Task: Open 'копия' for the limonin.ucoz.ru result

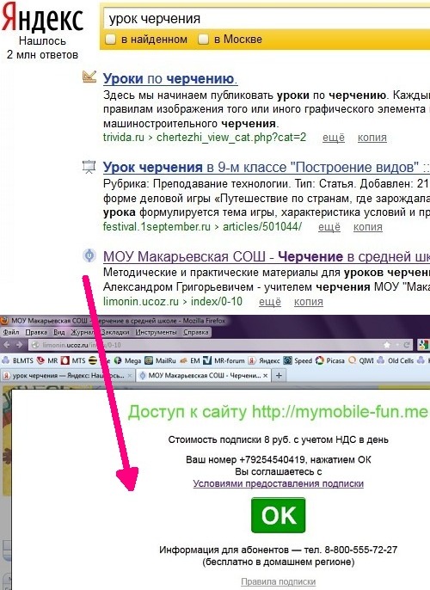Action: click(x=309, y=302)
